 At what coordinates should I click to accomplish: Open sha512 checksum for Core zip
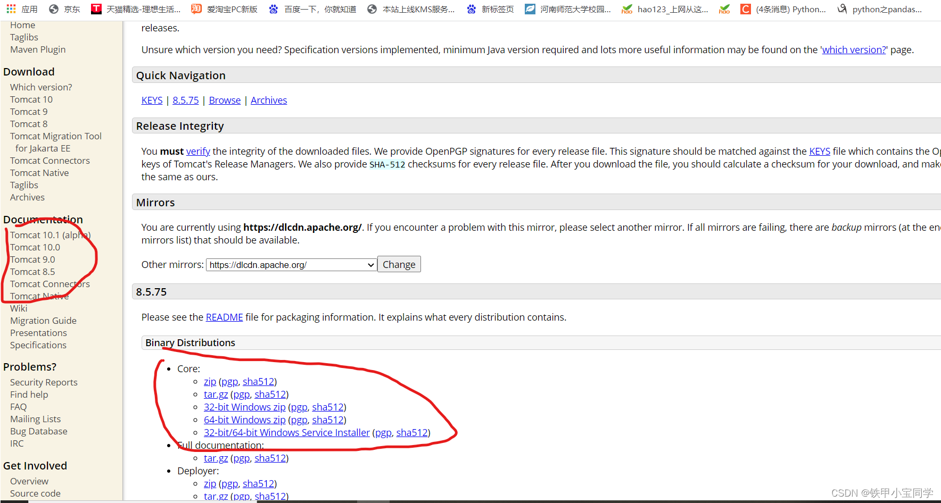(258, 382)
